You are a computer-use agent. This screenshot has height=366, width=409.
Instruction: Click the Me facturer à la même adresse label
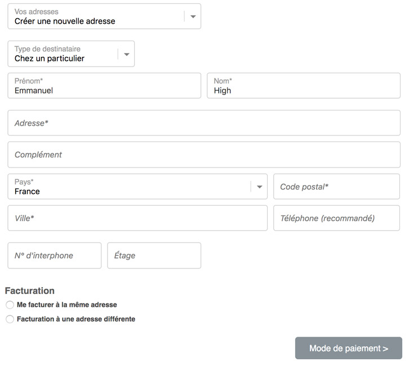67,305
